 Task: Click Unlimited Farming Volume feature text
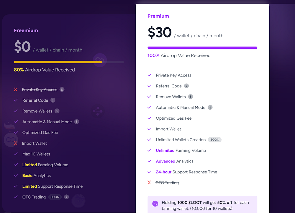pos(181,150)
